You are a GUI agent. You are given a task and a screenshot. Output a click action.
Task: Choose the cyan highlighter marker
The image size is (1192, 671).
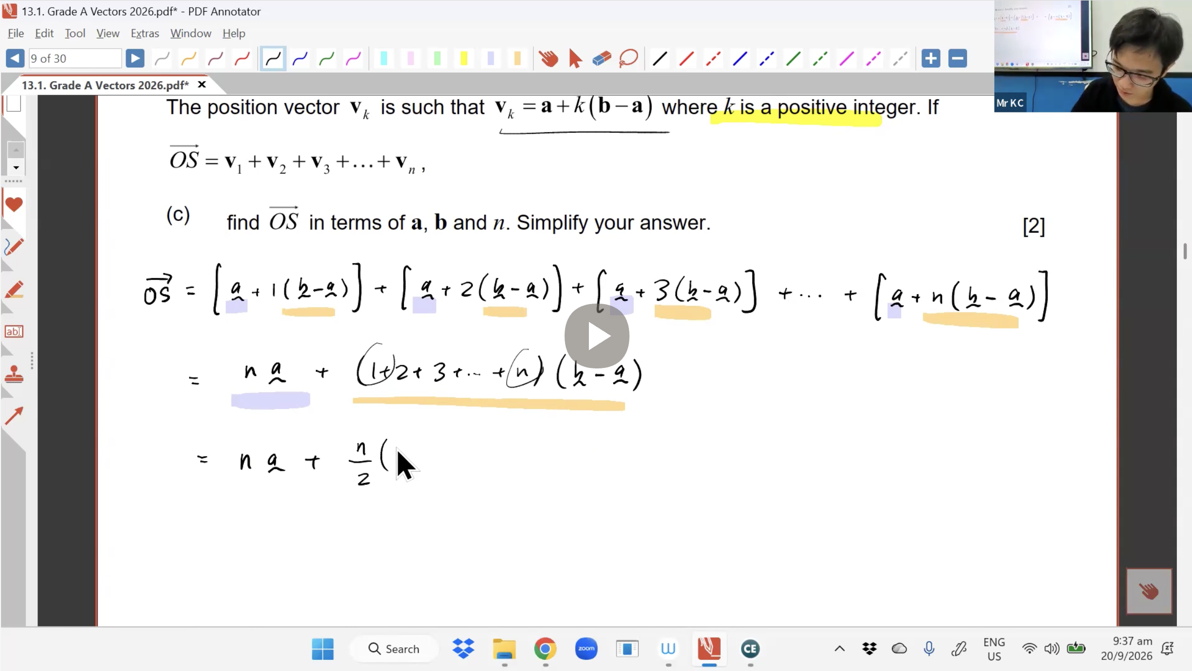[384, 59]
